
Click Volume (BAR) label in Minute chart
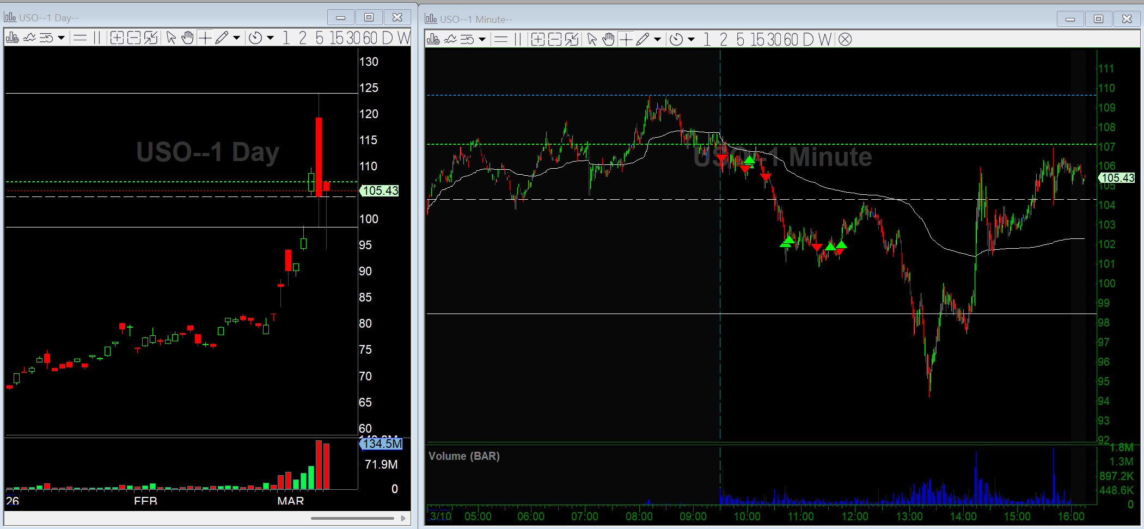coord(464,456)
